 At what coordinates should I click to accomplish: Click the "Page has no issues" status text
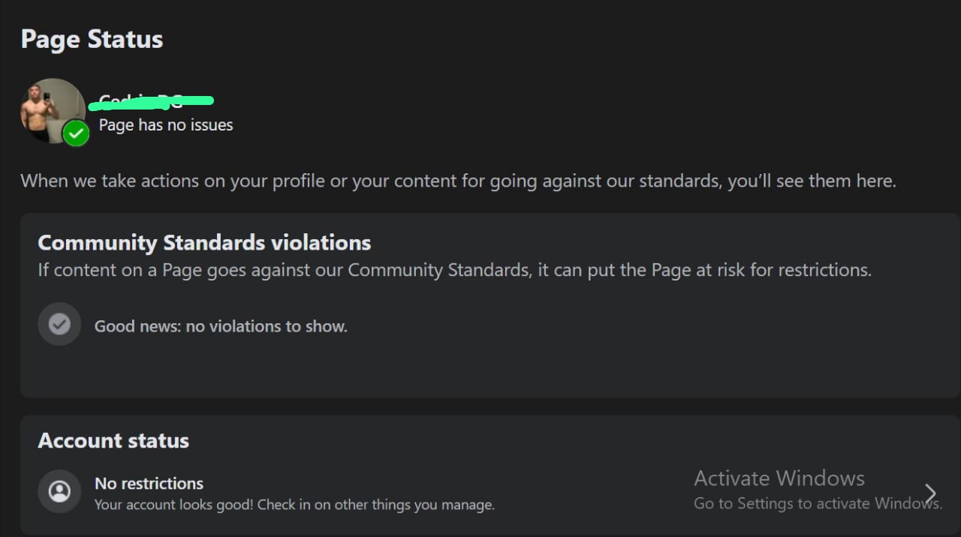coord(166,125)
